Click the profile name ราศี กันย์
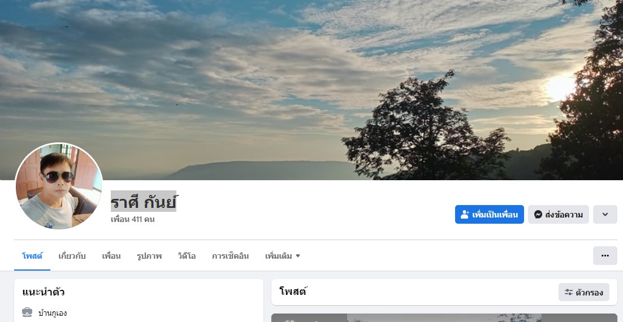Viewport: 623px width, 322px height. (x=144, y=201)
